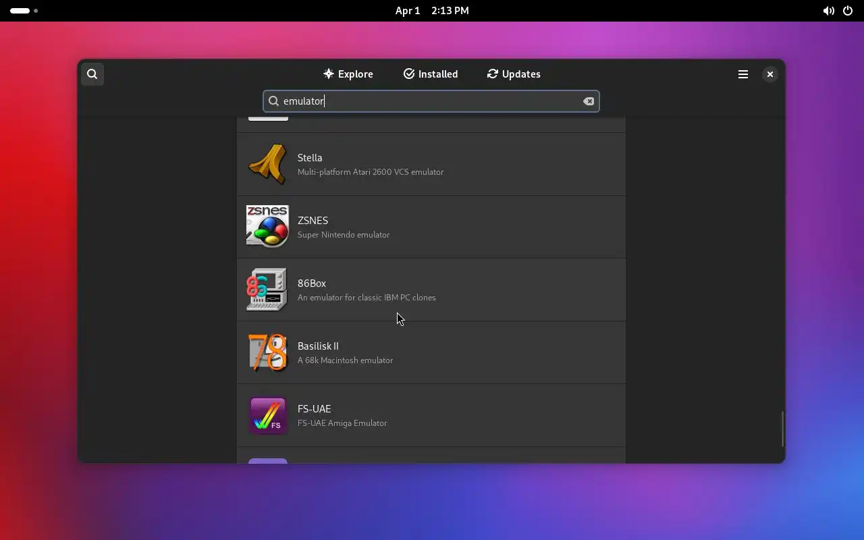Screen dimensions: 864x540
Task: Switch to the Explore tab
Action: 348,74
